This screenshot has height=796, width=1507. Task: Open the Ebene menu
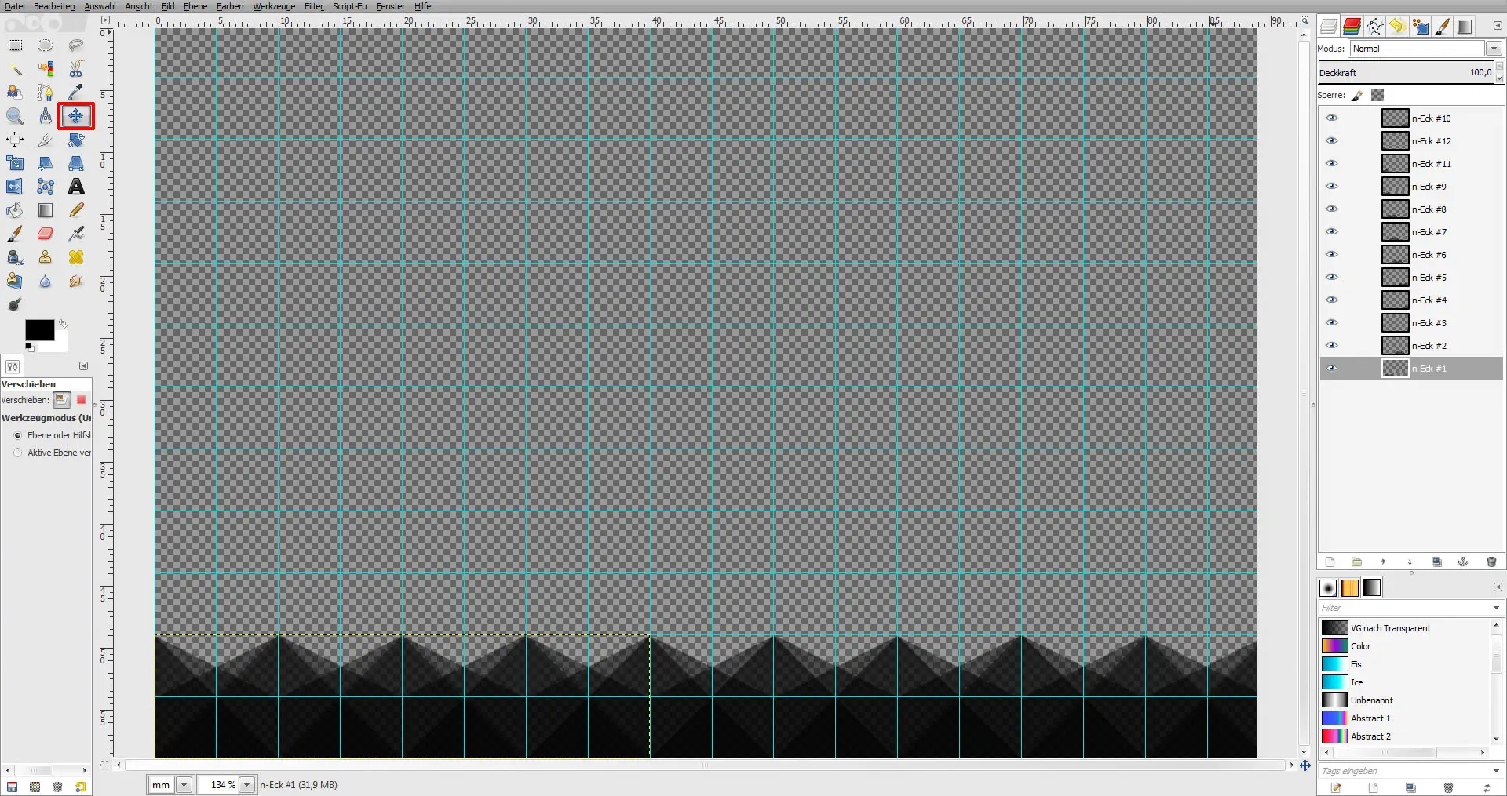point(195,6)
